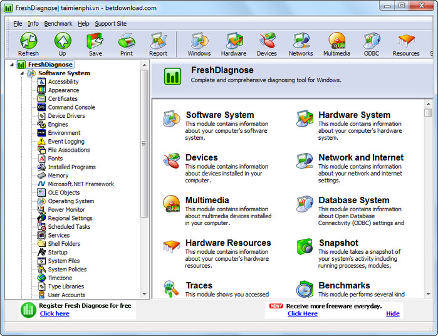Open the Snapshot module icon
Viewport: 438px width, 336px height.
(305, 246)
